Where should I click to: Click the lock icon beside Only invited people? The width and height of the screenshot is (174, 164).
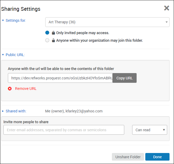(x=53, y=33)
